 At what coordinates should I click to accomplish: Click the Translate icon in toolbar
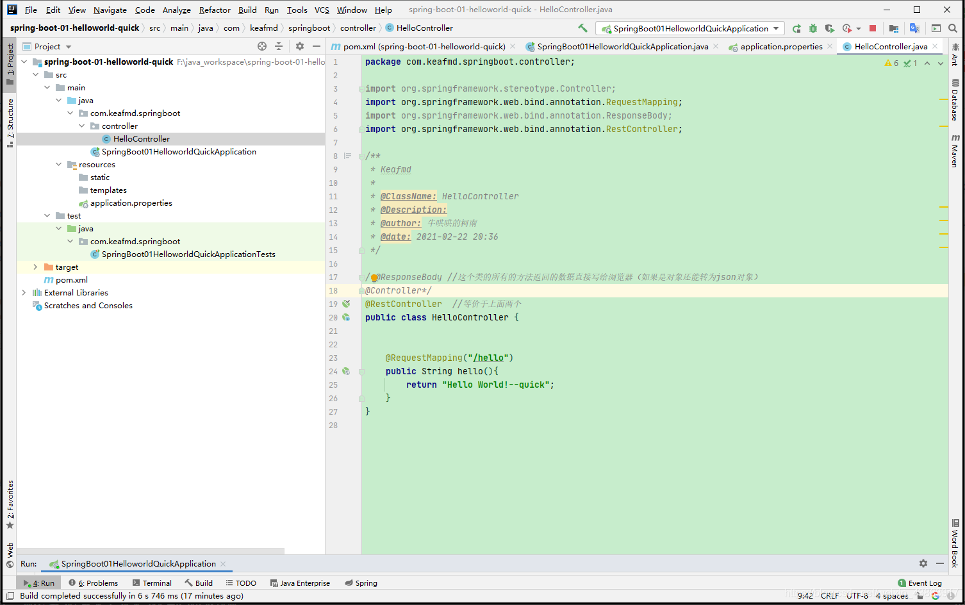pyautogui.click(x=914, y=28)
